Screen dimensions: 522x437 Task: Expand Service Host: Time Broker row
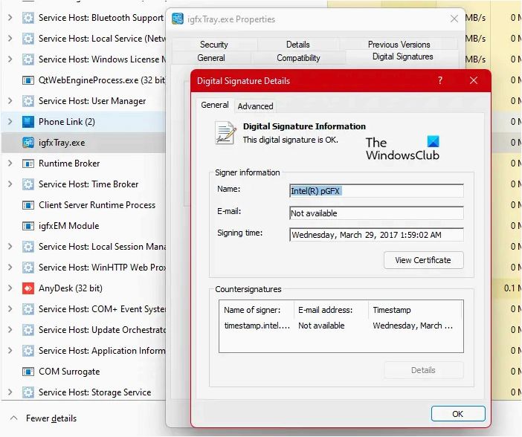click(x=10, y=184)
